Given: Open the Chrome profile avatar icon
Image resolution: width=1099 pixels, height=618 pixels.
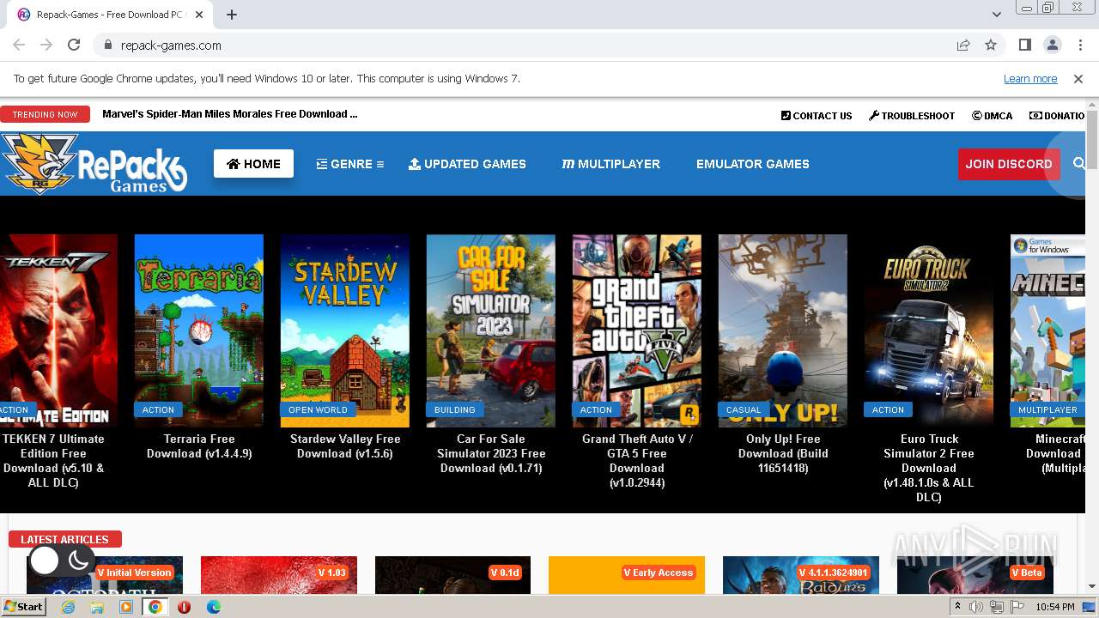Looking at the screenshot, I should coord(1052,45).
